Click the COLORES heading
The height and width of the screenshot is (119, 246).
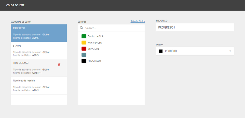click(82, 22)
